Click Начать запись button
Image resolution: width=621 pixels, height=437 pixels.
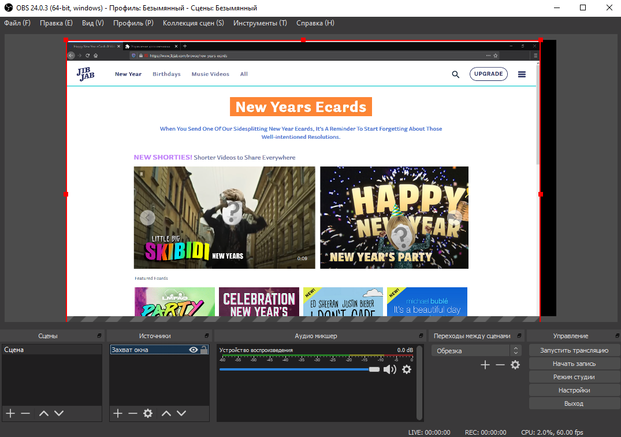tap(574, 364)
